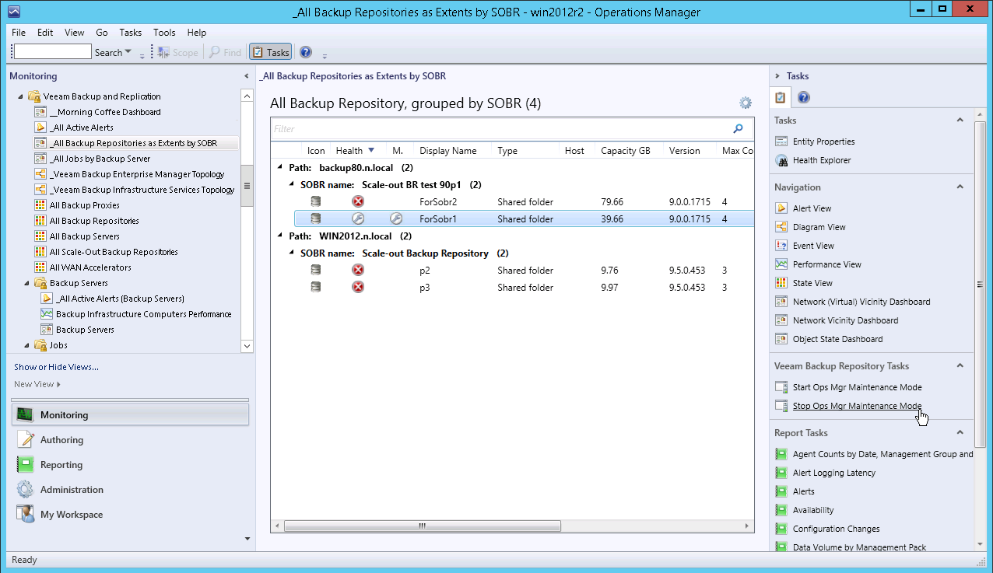Screen dimensions: 993x573
Task: Collapse Veeam Backup Repository Tasks section
Action: click(960, 366)
